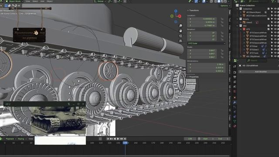279x157 pixels.
Task: Collapse the Transform panel
Action: pos(188,10)
